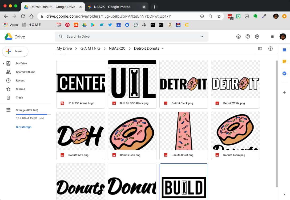The image size is (290, 200).
Task: Open Google apps grid in Drive
Action: coord(272,37)
